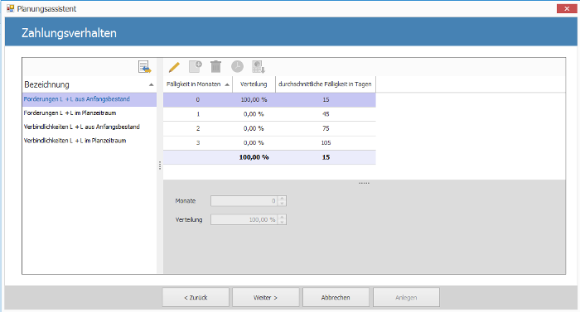This screenshot has width=580, height=312.
Task: Click the < Zurück button
Action: coord(196,297)
